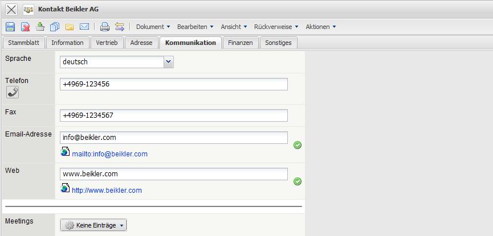Click the copy documents icon
This screenshot has width=493, height=236.
[x=55, y=27]
